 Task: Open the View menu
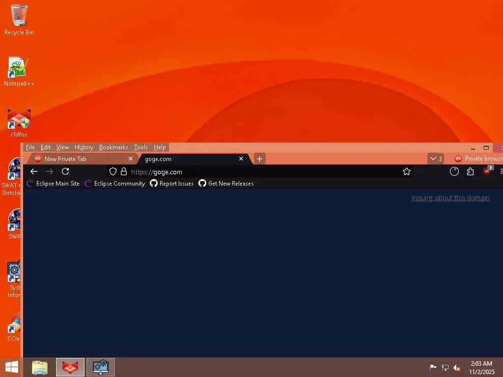[62, 147]
